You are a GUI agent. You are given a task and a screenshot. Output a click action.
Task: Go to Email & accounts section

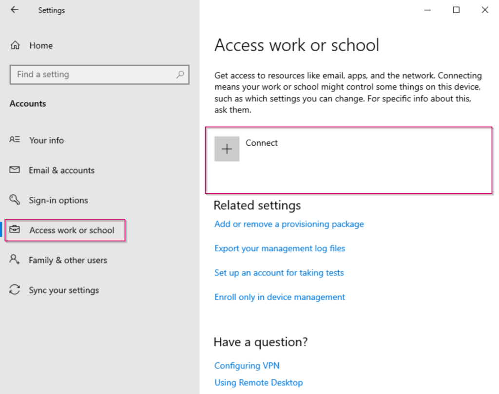(61, 170)
